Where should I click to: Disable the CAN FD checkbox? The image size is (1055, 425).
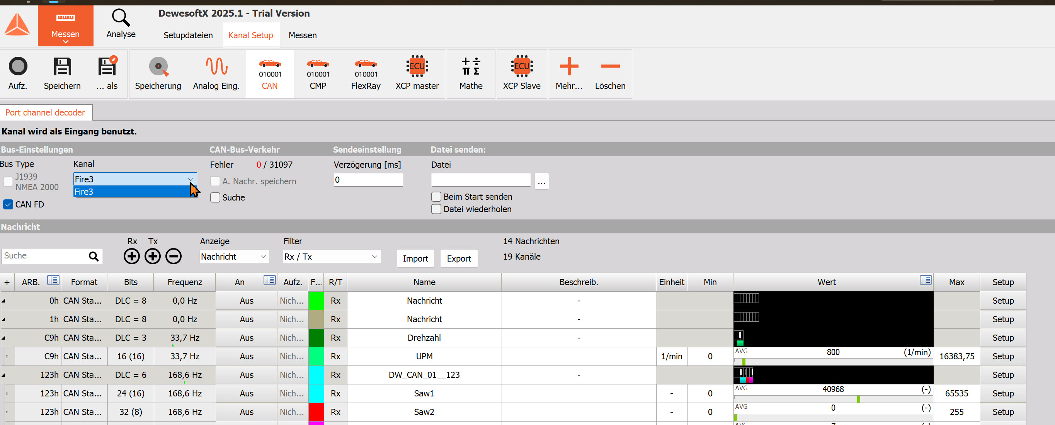point(7,204)
